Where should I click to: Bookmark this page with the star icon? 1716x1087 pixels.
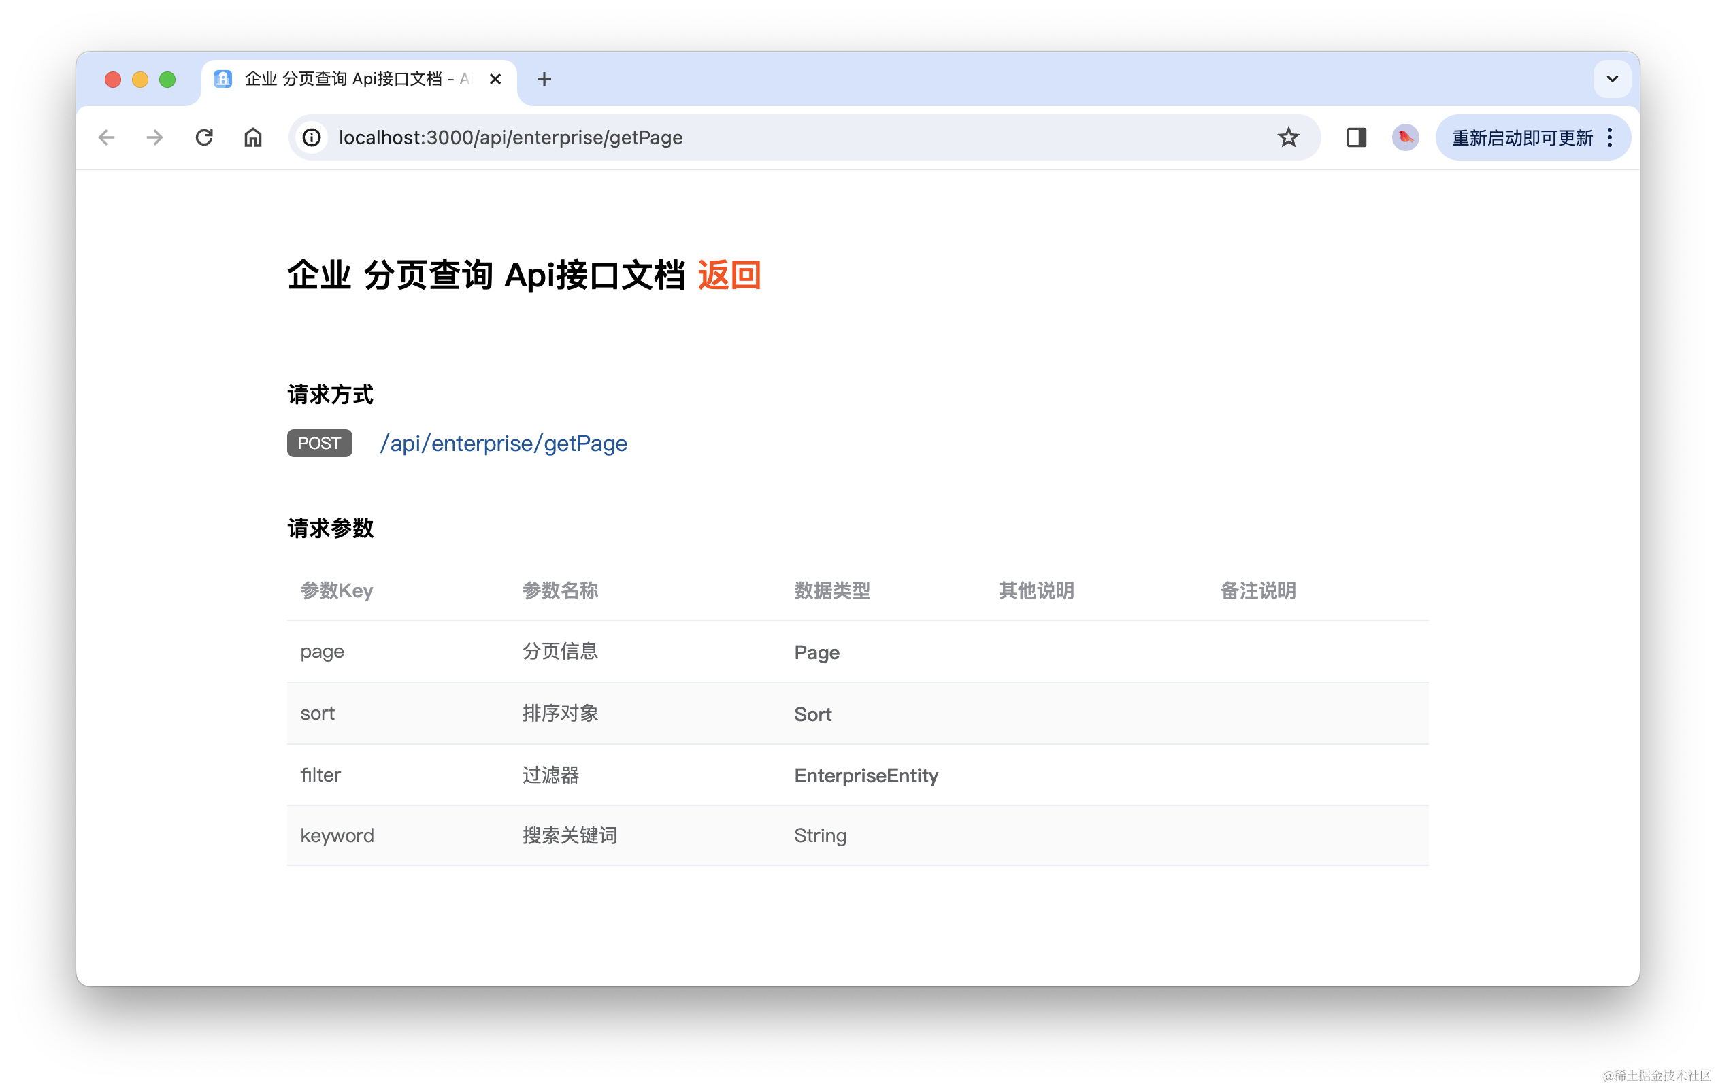(x=1289, y=137)
